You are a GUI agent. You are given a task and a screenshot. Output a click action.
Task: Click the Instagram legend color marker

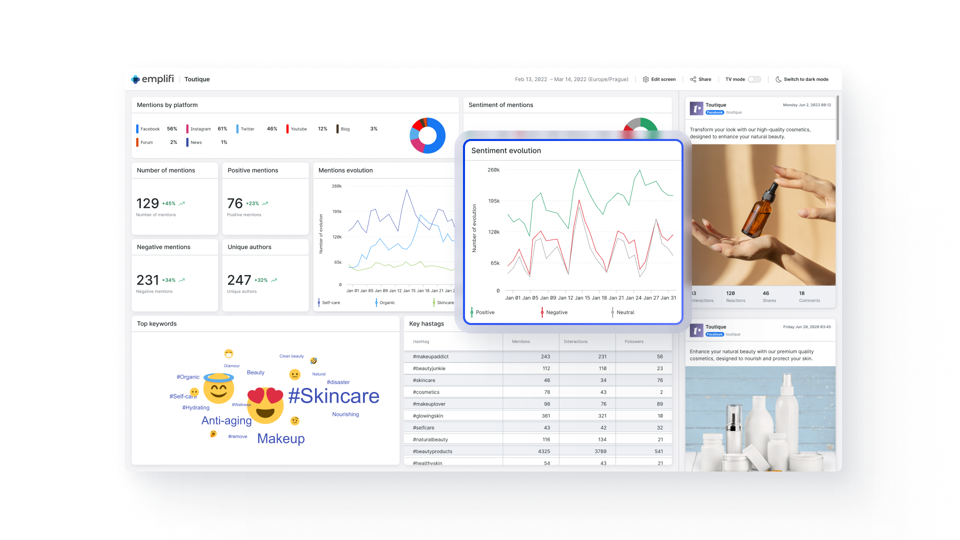[x=187, y=129]
